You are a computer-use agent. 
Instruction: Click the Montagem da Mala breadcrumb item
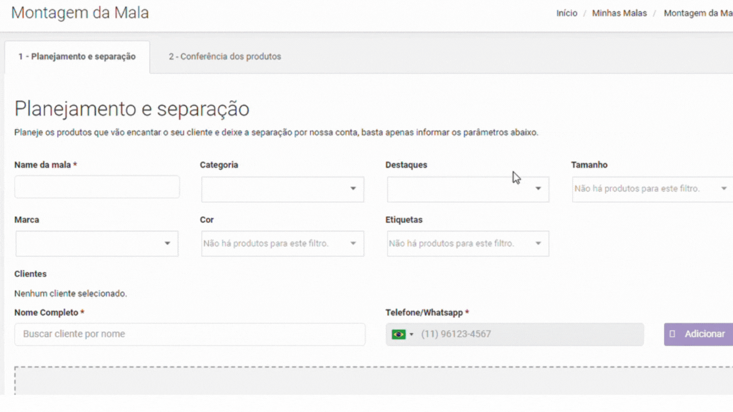pos(698,13)
